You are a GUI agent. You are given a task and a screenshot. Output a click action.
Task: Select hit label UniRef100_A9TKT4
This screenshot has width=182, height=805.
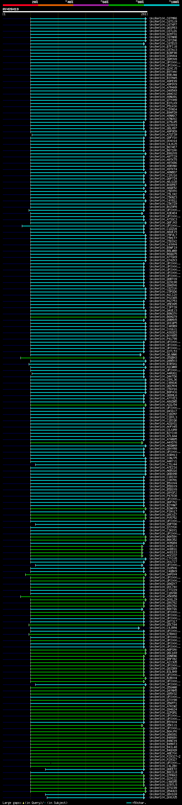tap(163, 169)
